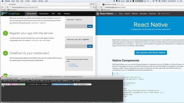The image size is (184, 103).
Task: Click the 'Register your app with the service' heading
Action: pyautogui.click(x=31, y=33)
